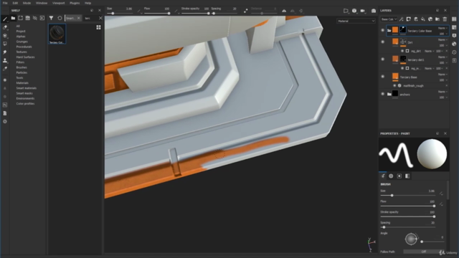Add a folder in Layers panel
459x258 pixels.
pos(437,19)
